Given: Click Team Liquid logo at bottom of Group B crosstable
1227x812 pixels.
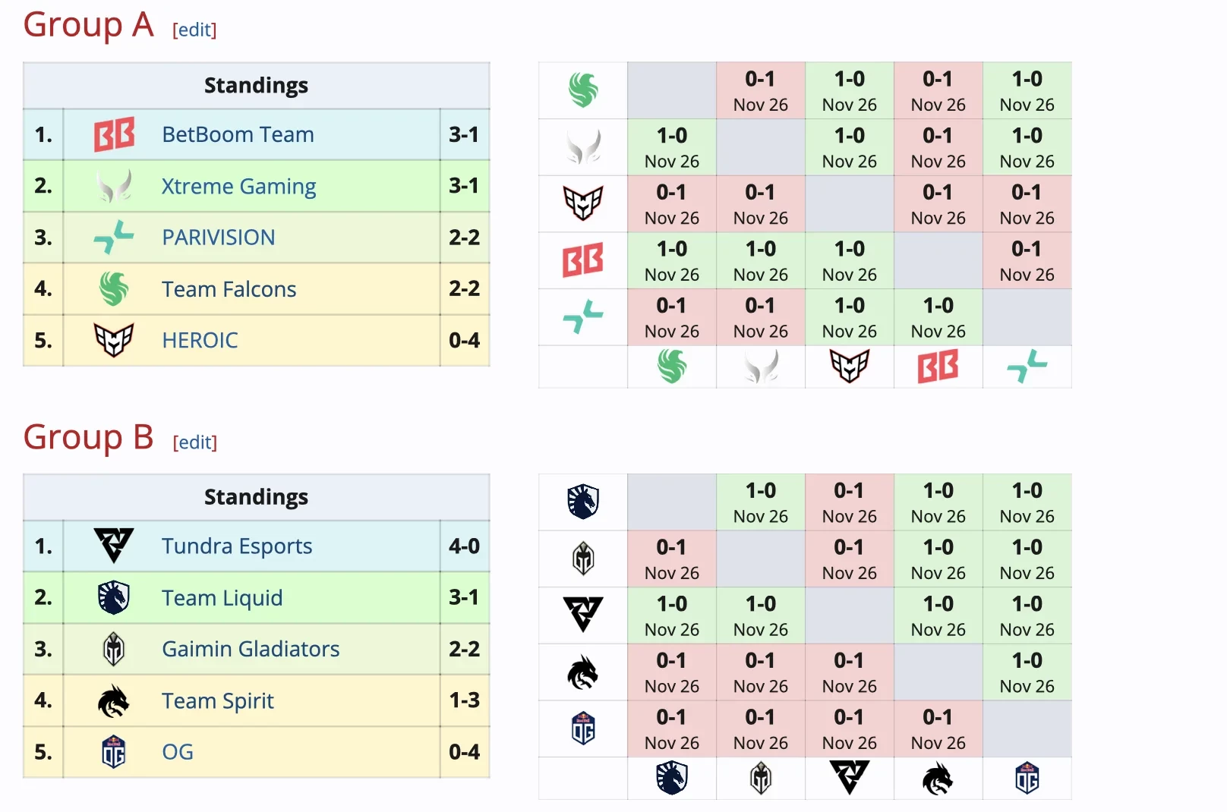Looking at the screenshot, I should click(672, 779).
